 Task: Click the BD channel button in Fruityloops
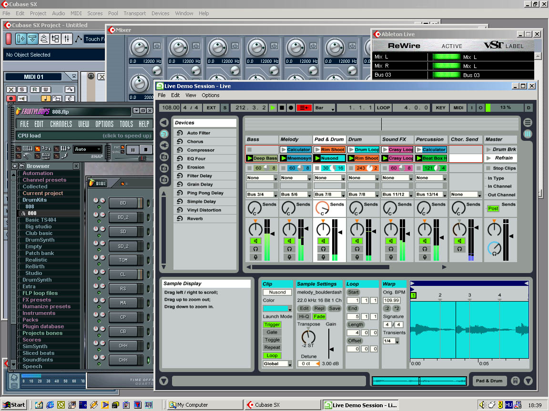pos(123,203)
